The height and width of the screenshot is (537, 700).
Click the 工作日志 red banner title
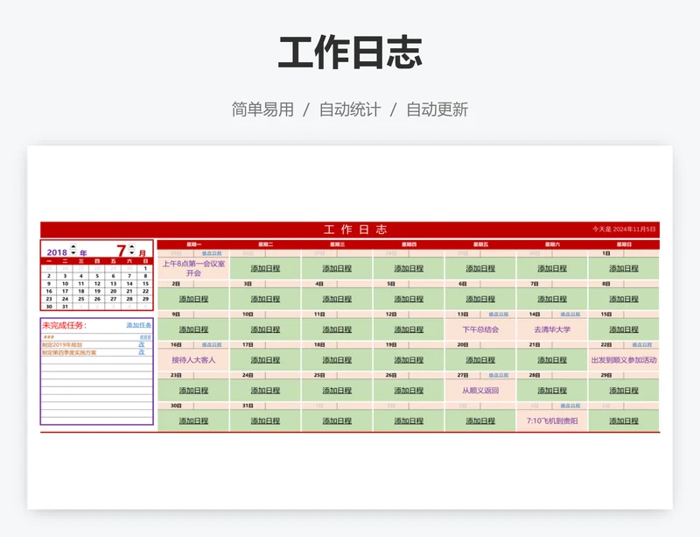pos(355,230)
